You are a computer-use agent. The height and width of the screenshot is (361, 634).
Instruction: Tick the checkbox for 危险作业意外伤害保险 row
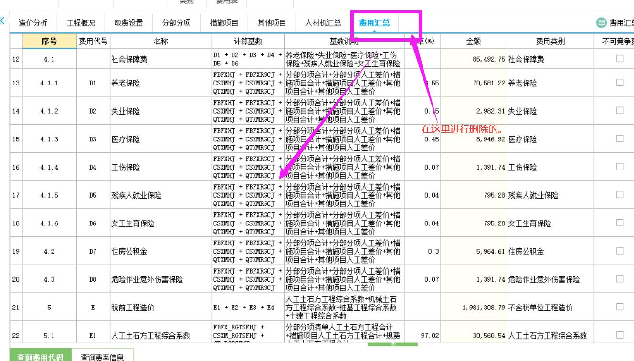point(620,279)
